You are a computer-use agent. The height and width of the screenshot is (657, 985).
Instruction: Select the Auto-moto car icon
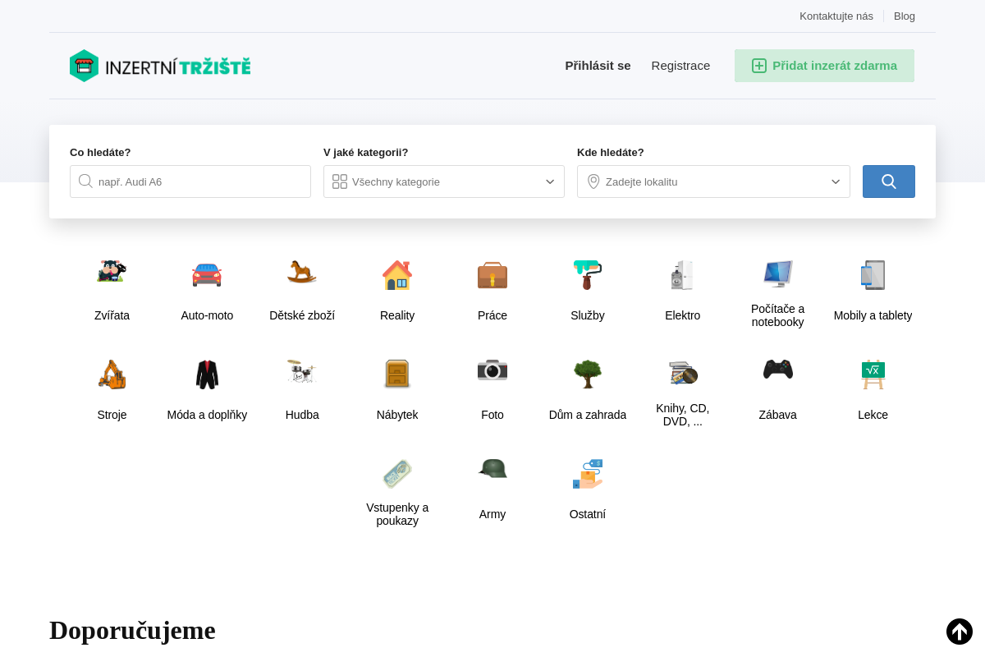(207, 274)
